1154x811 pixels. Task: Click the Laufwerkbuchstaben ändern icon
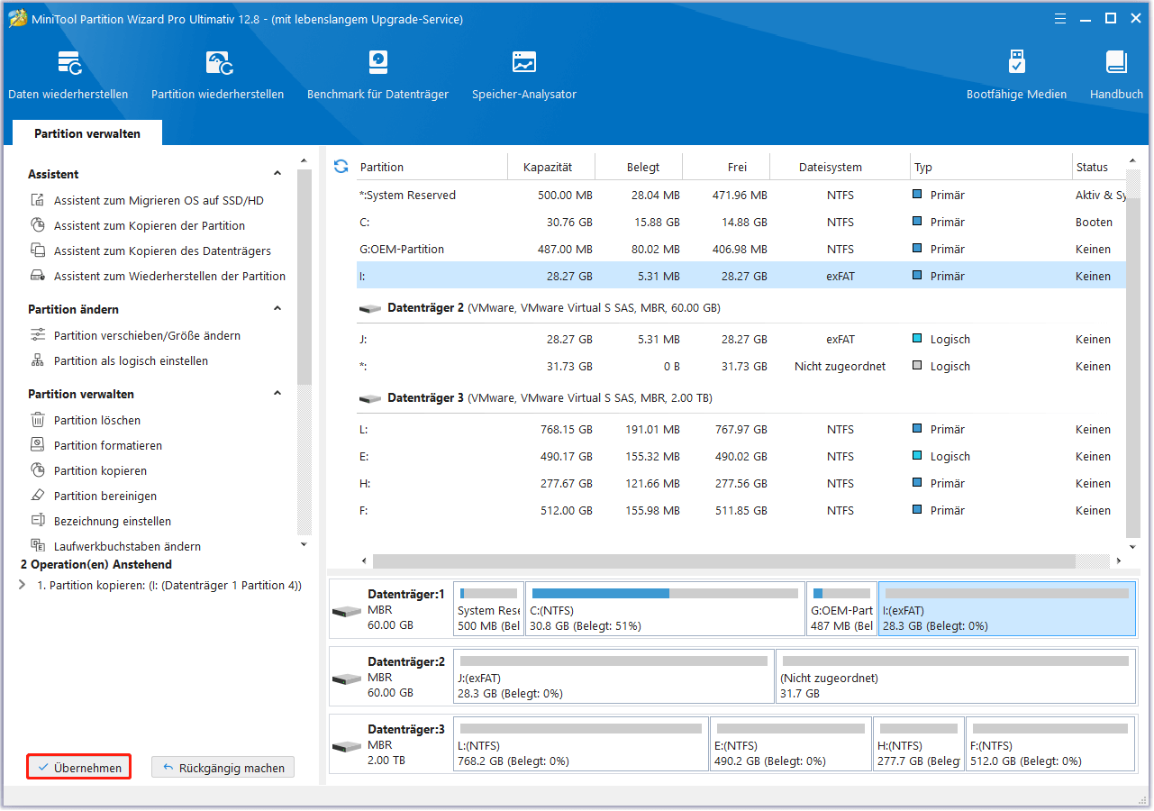pos(38,547)
